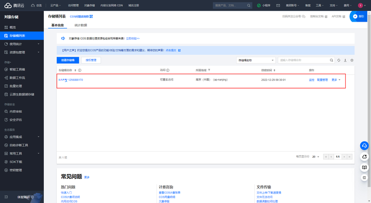The height and width of the screenshot is (203, 371).
Task: Open 概览 in the left sidebar
Action: 22,27
